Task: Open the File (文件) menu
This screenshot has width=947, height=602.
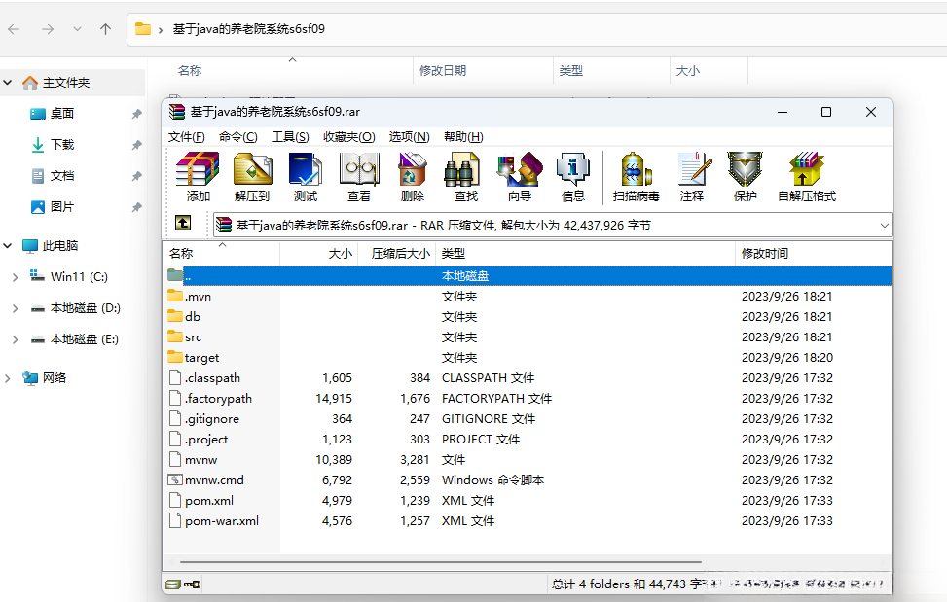Action: click(x=186, y=137)
